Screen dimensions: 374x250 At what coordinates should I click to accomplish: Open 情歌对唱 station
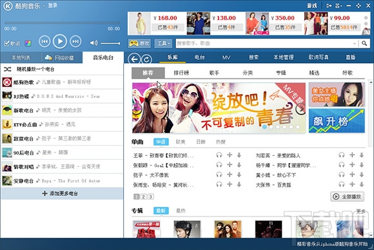tap(62, 167)
